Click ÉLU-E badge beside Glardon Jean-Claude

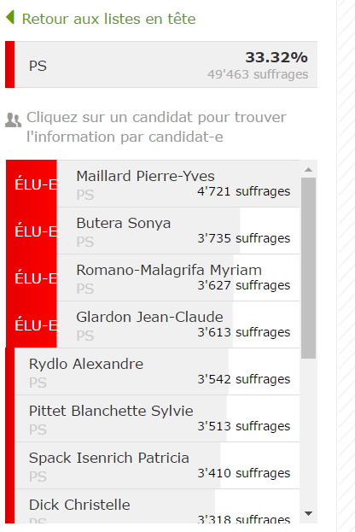pos(32,324)
